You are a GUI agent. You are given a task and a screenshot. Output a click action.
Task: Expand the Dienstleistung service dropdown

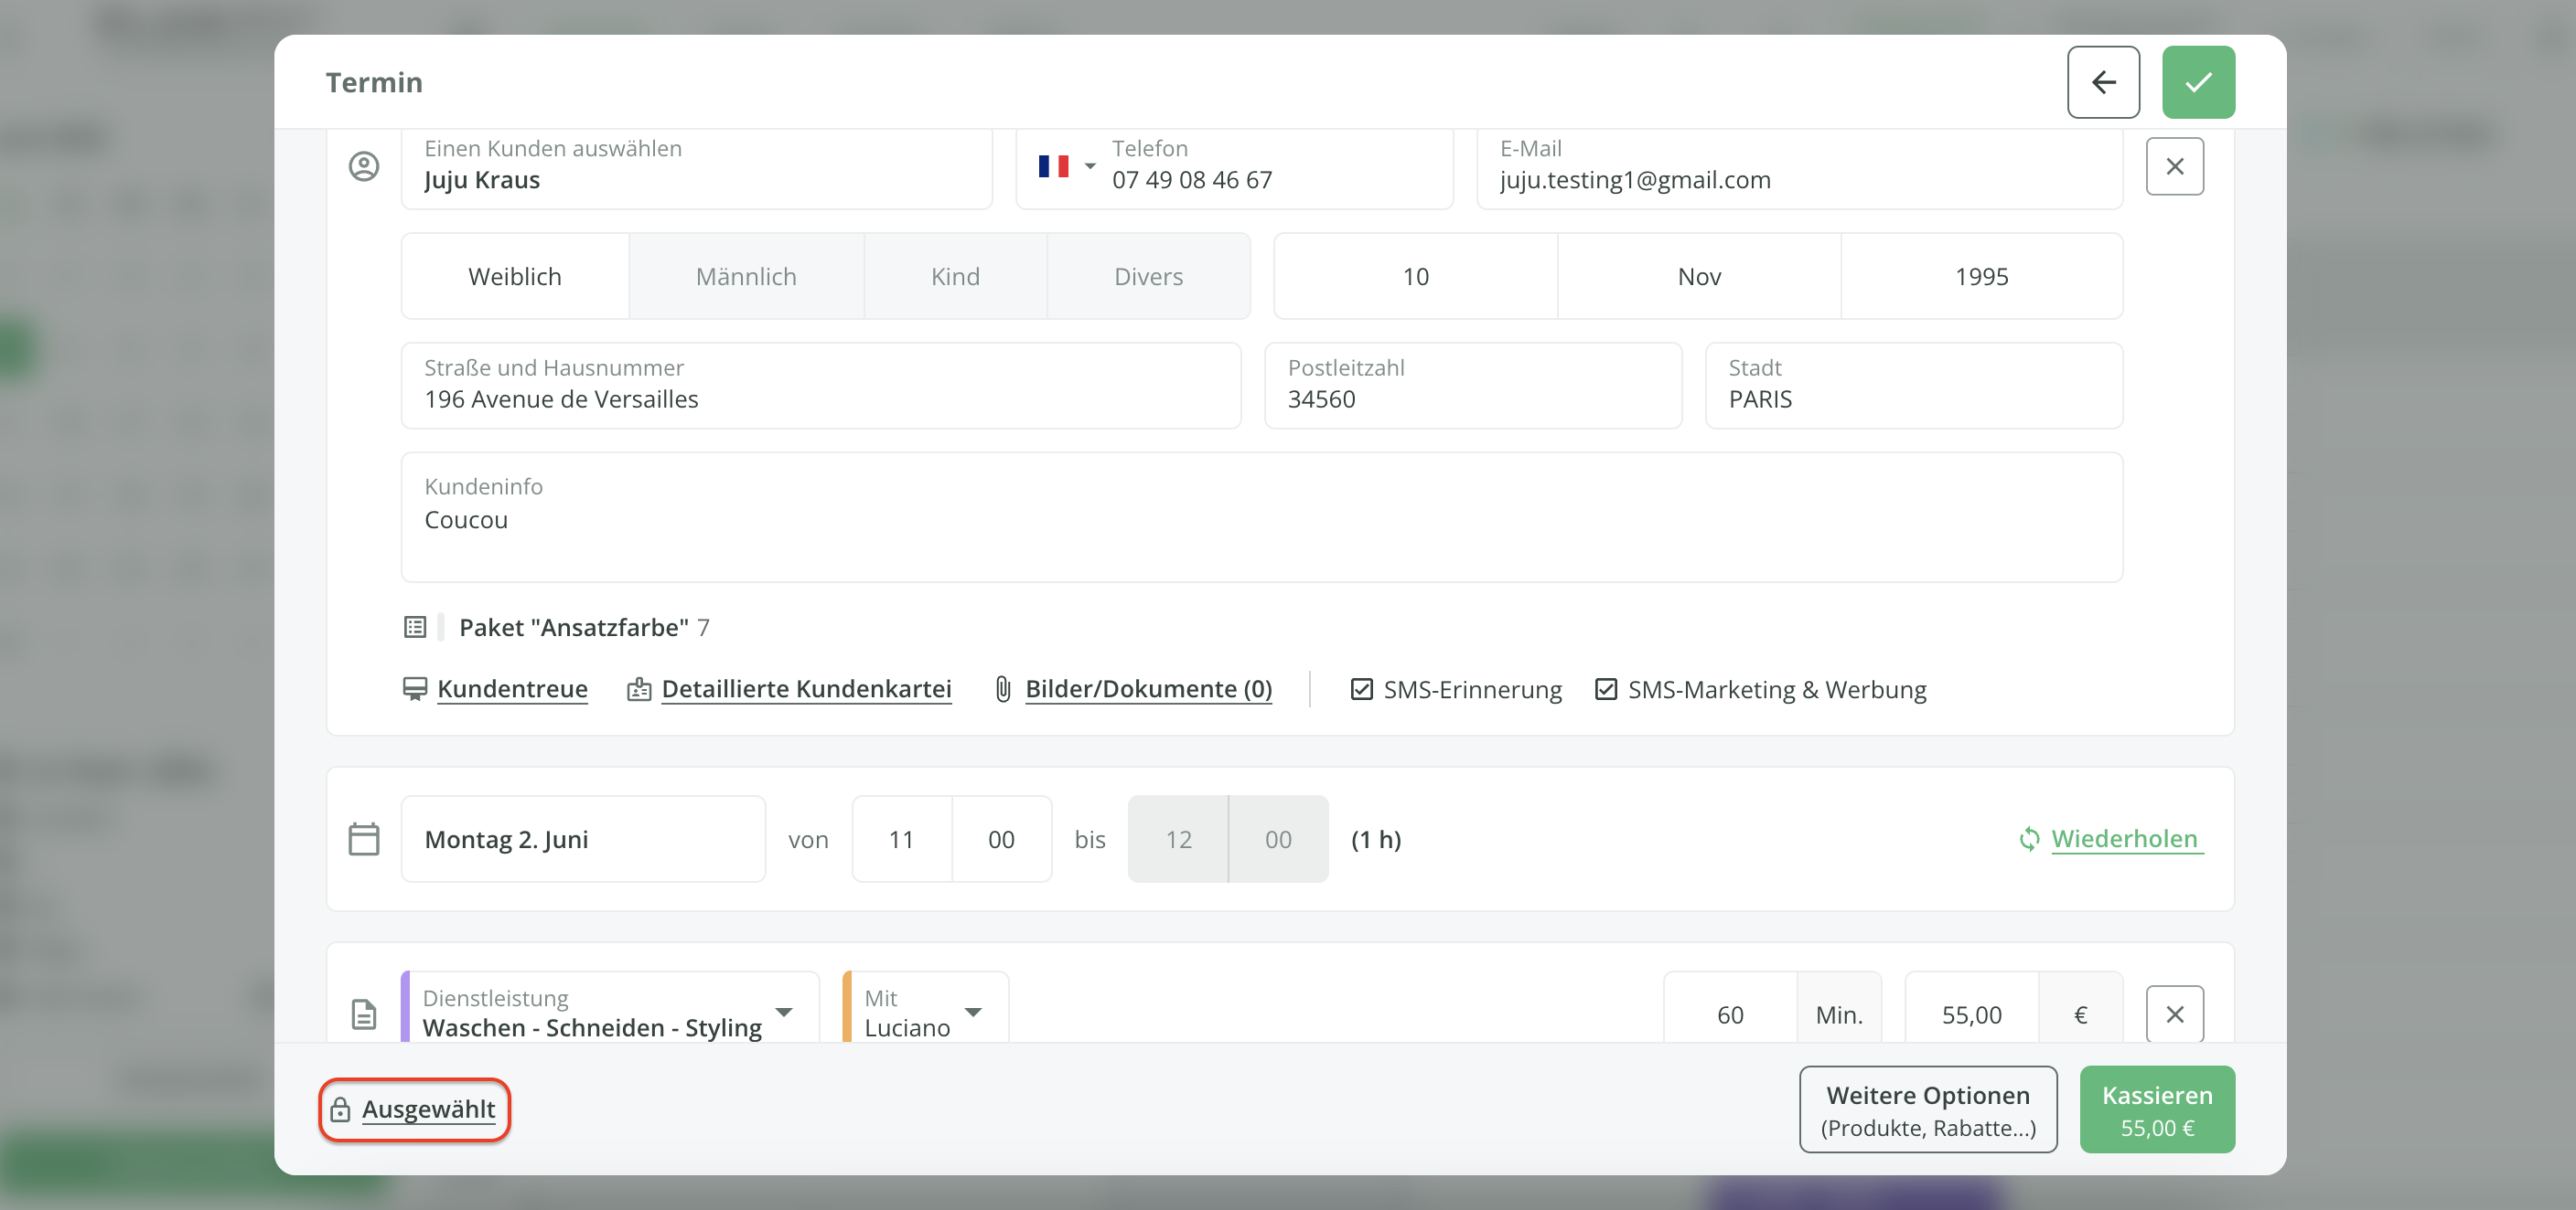tap(784, 1013)
